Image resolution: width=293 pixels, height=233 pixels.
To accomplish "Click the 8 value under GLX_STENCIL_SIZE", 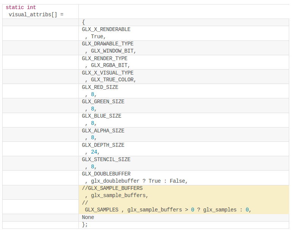I will click(92, 166).
